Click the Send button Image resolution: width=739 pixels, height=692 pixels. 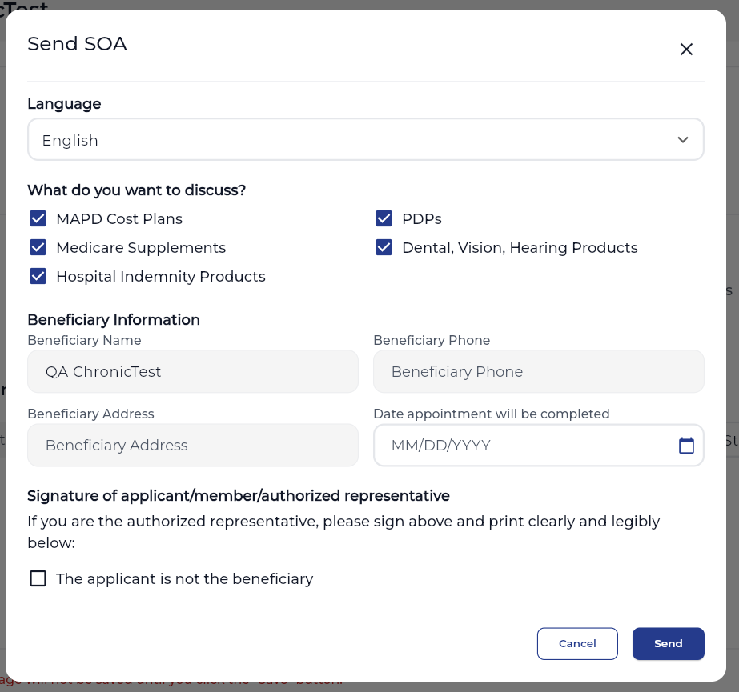(x=669, y=643)
